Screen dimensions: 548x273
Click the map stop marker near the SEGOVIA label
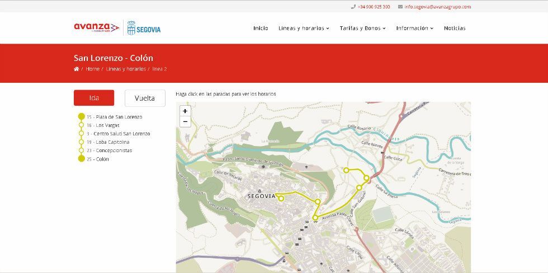281,198
